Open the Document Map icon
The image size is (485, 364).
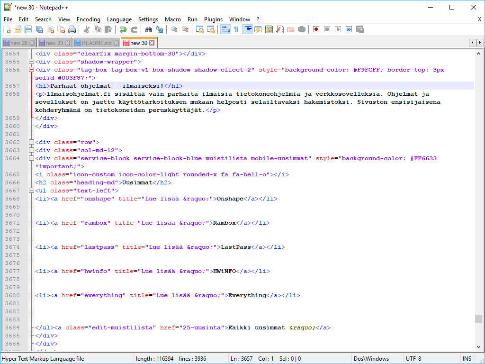(269, 29)
